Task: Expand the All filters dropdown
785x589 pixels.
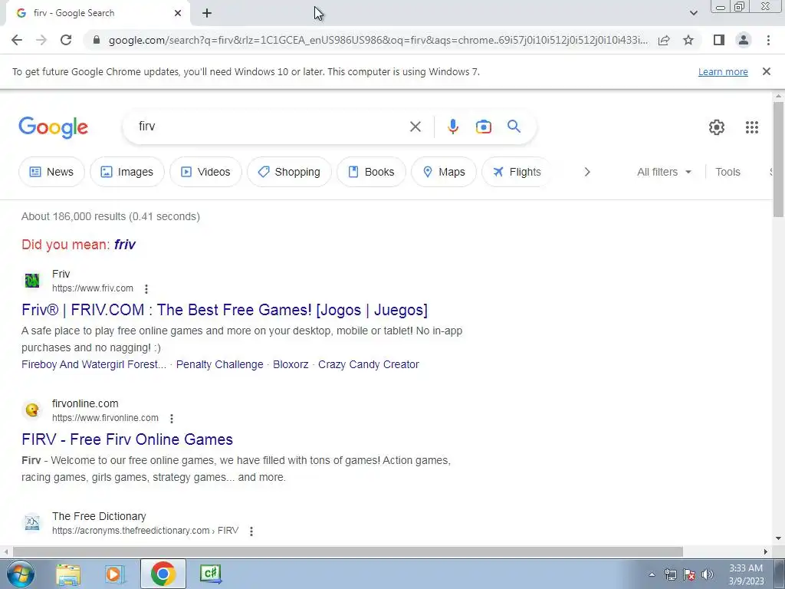Action: [x=664, y=172]
